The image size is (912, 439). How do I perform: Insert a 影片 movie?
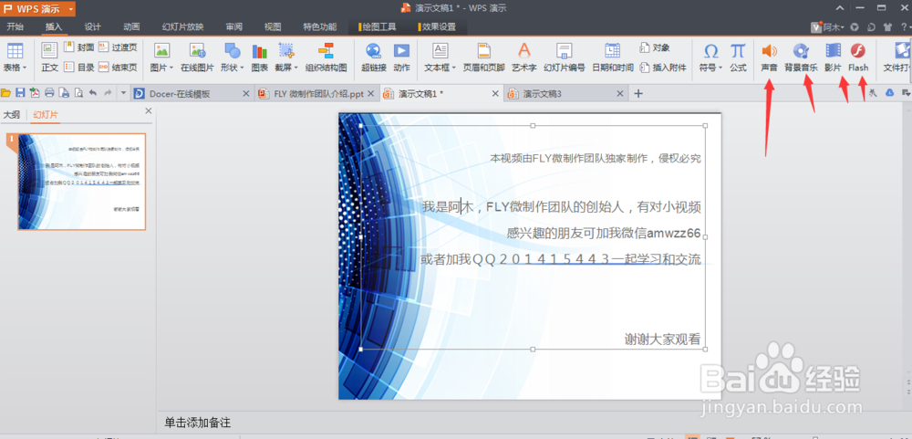coord(833,57)
